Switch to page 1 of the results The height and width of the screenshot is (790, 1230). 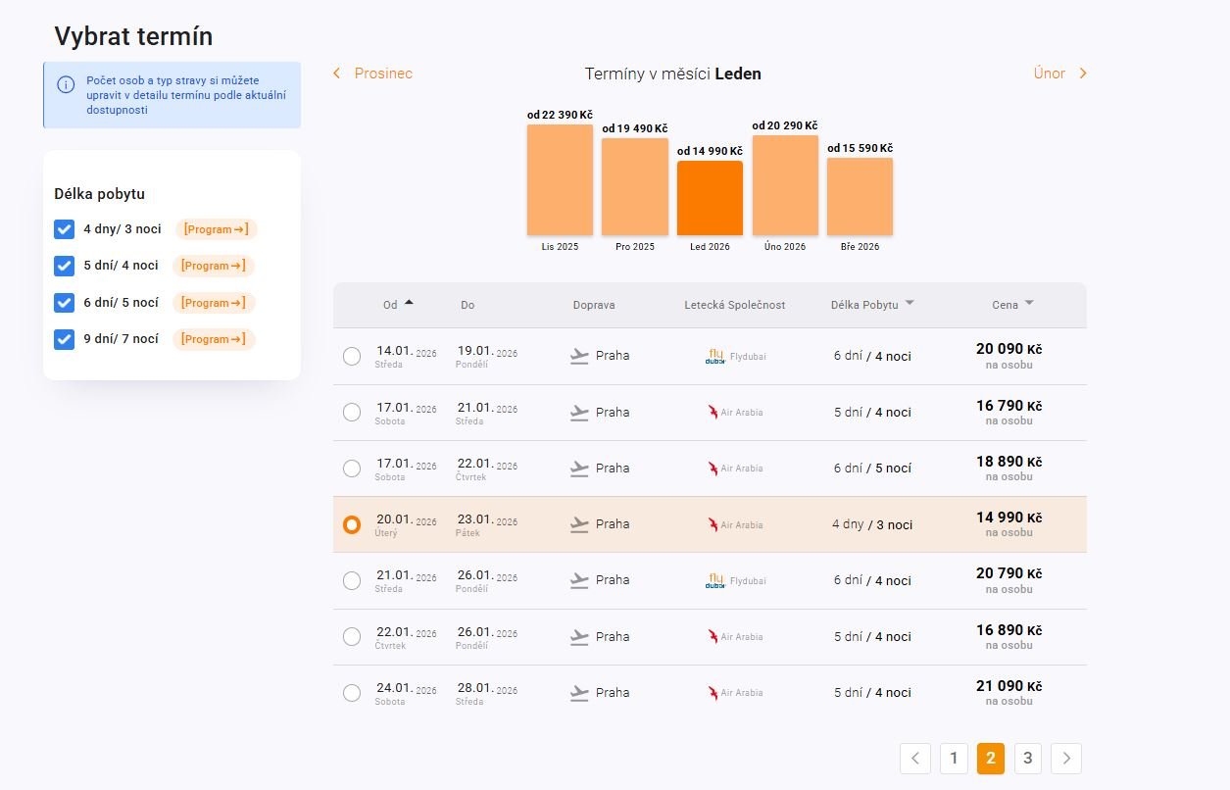pos(954,758)
